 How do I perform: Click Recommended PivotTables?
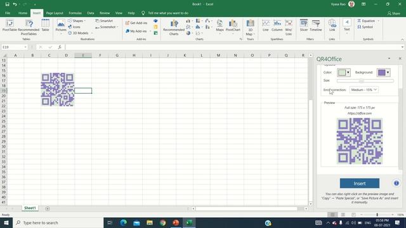tap(29, 27)
